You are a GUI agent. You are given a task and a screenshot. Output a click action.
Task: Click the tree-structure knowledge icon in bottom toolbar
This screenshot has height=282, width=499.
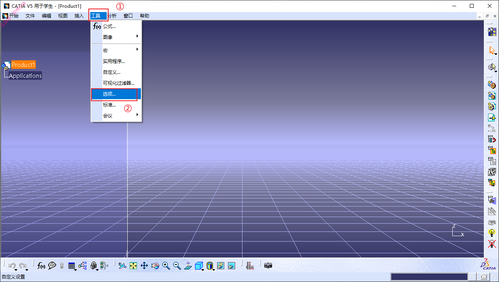point(83,266)
